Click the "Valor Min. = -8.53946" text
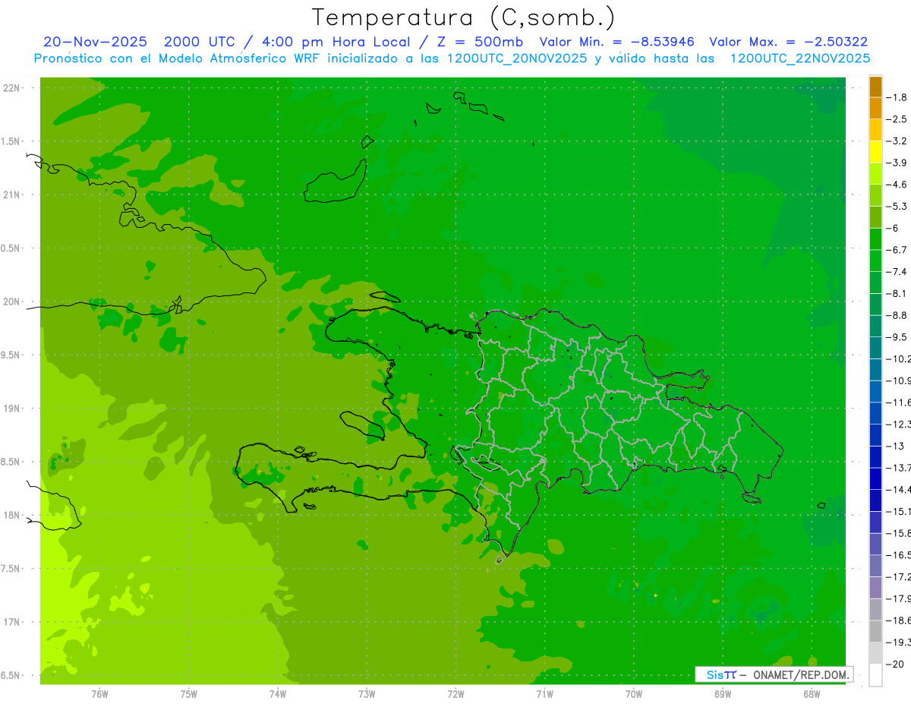This screenshot has height=704, width=911. click(x=616, y=42)
